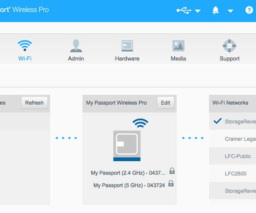This screenshot has width=256, height=213.
Task: Click the Wi-Fi signal icon above drive
Action: (x=140, y=123)
